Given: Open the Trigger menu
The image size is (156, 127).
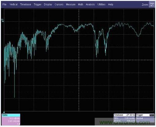Looking at the screenshot, I should 37,5.
